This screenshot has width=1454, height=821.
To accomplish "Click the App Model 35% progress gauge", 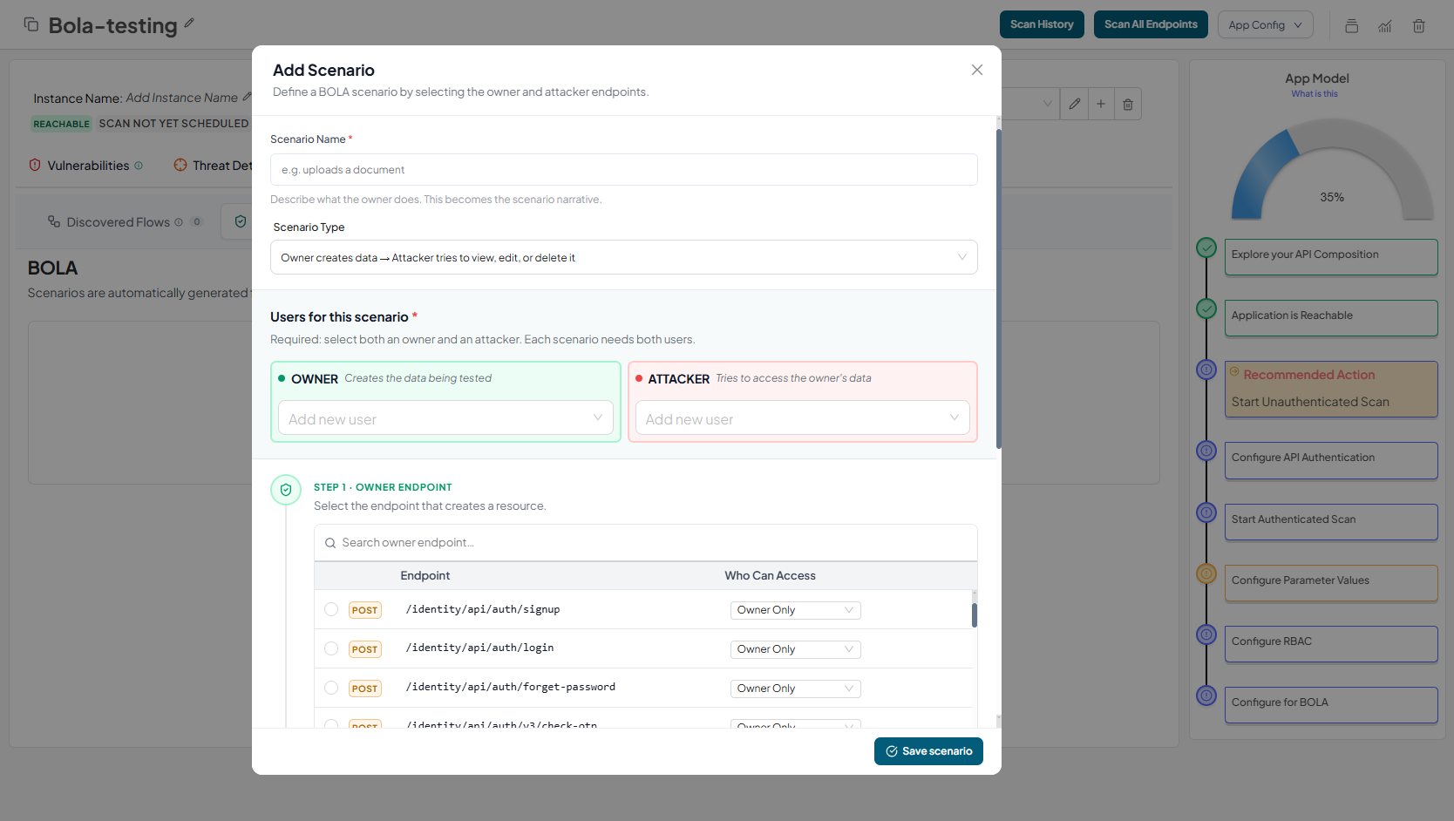I will tap(1331, 174).
